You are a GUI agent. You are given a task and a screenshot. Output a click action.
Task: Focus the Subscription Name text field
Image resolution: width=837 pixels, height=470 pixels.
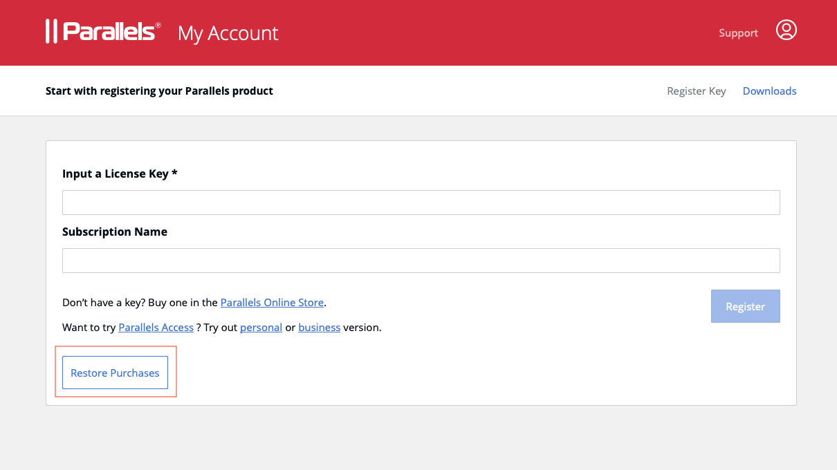click(421, 261)
